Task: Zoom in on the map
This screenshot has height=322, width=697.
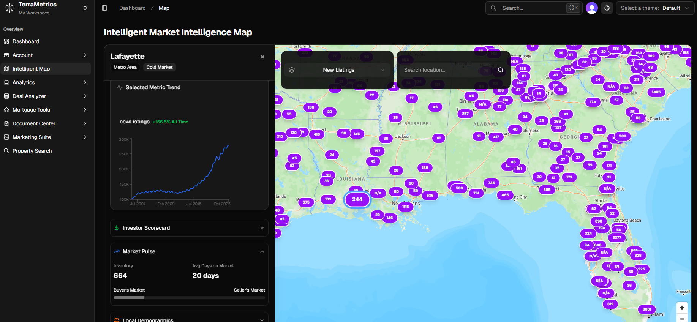Action: (x=682, y=308)
